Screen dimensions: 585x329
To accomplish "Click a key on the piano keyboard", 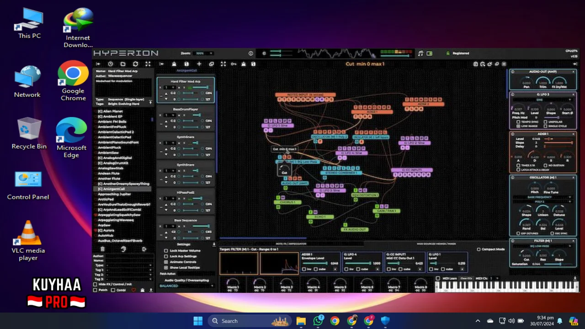I will point(506,287).
